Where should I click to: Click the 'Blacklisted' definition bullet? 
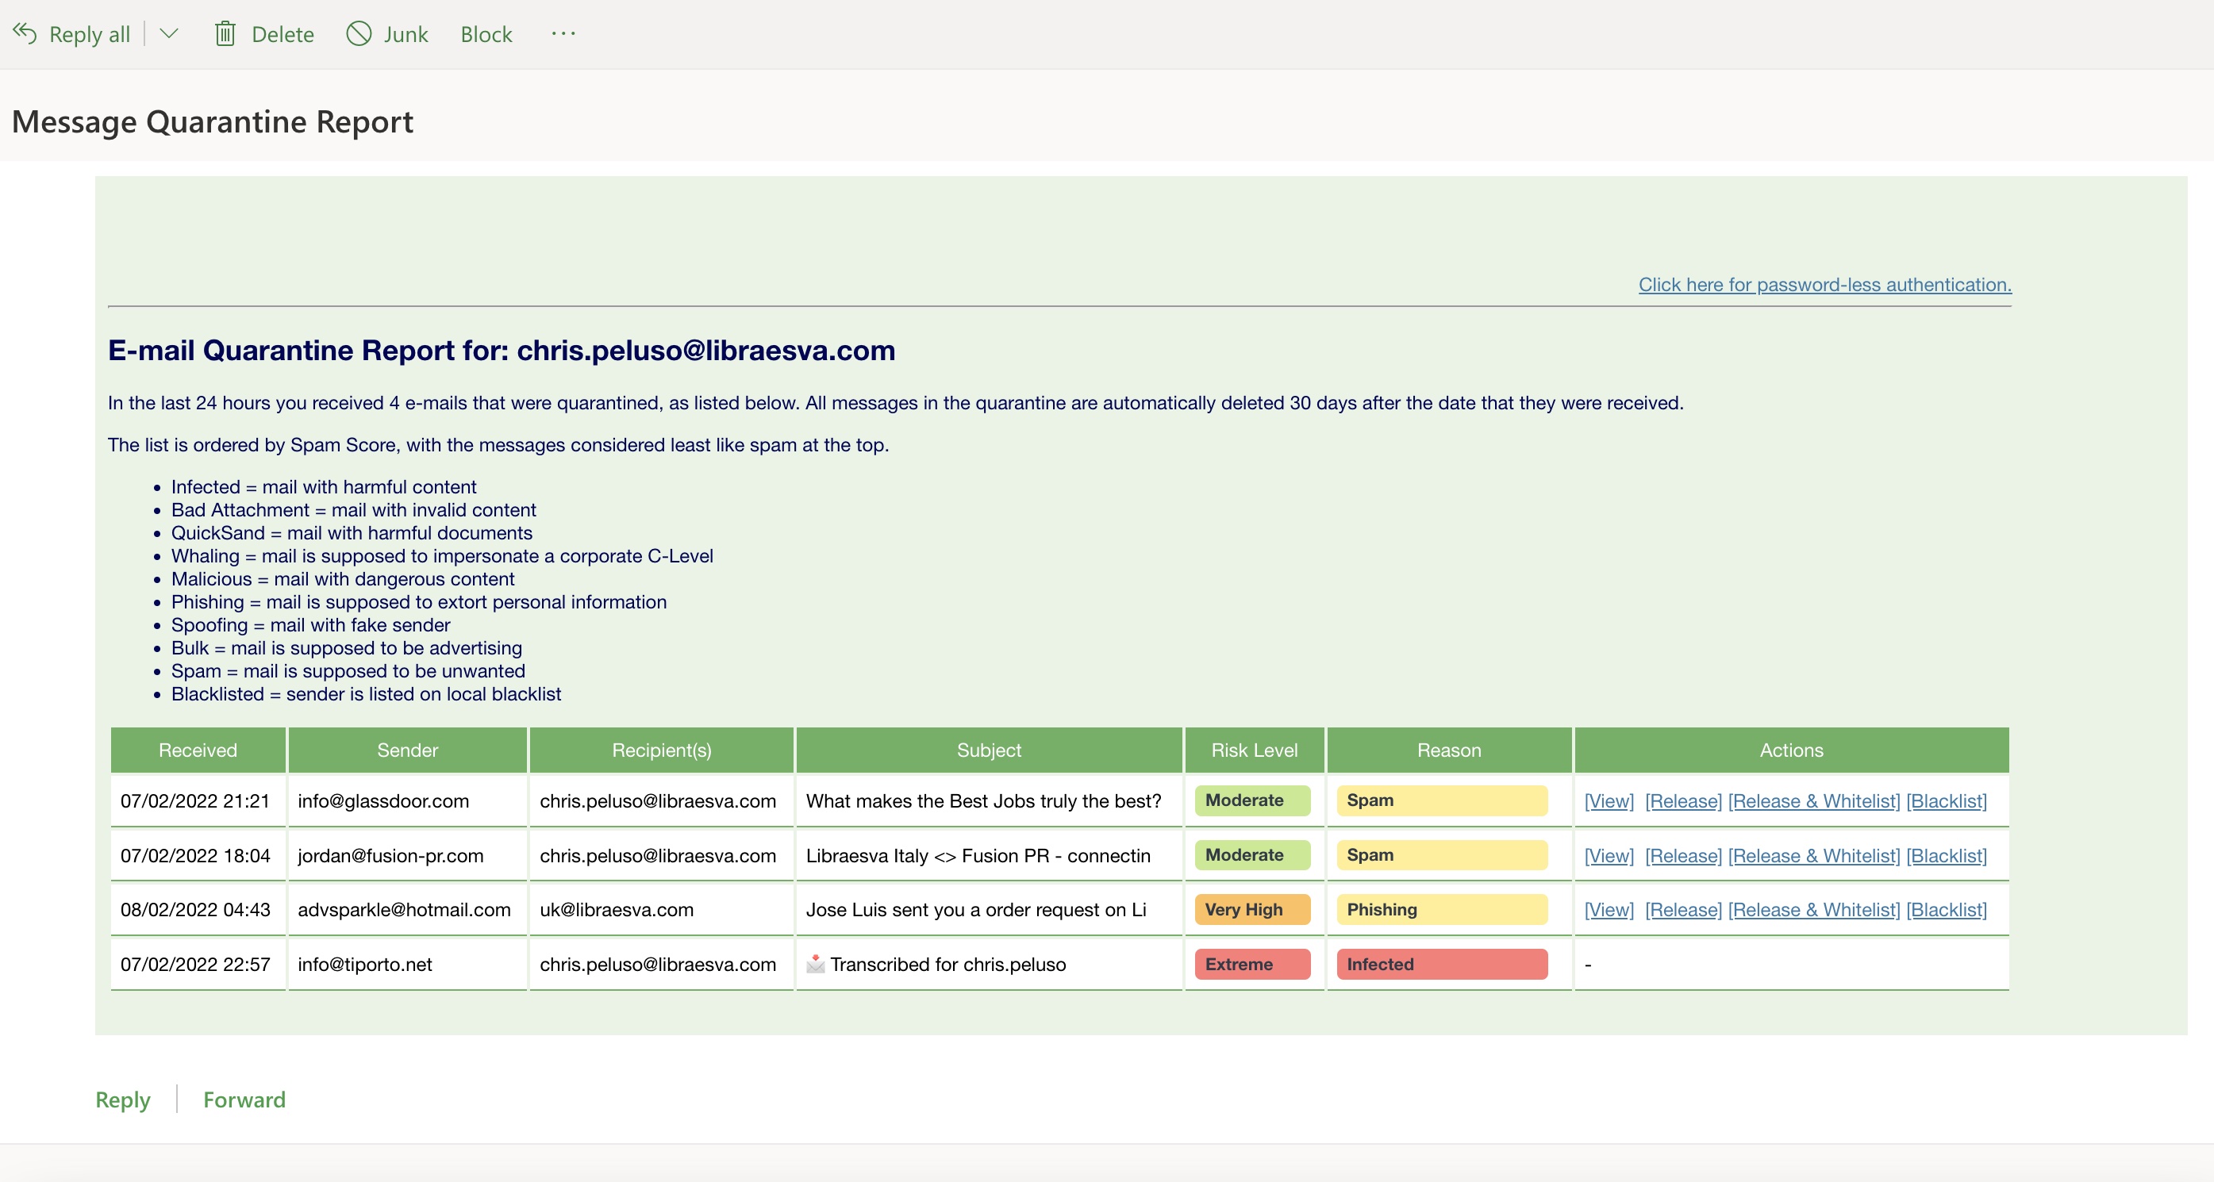click(366, 694)
